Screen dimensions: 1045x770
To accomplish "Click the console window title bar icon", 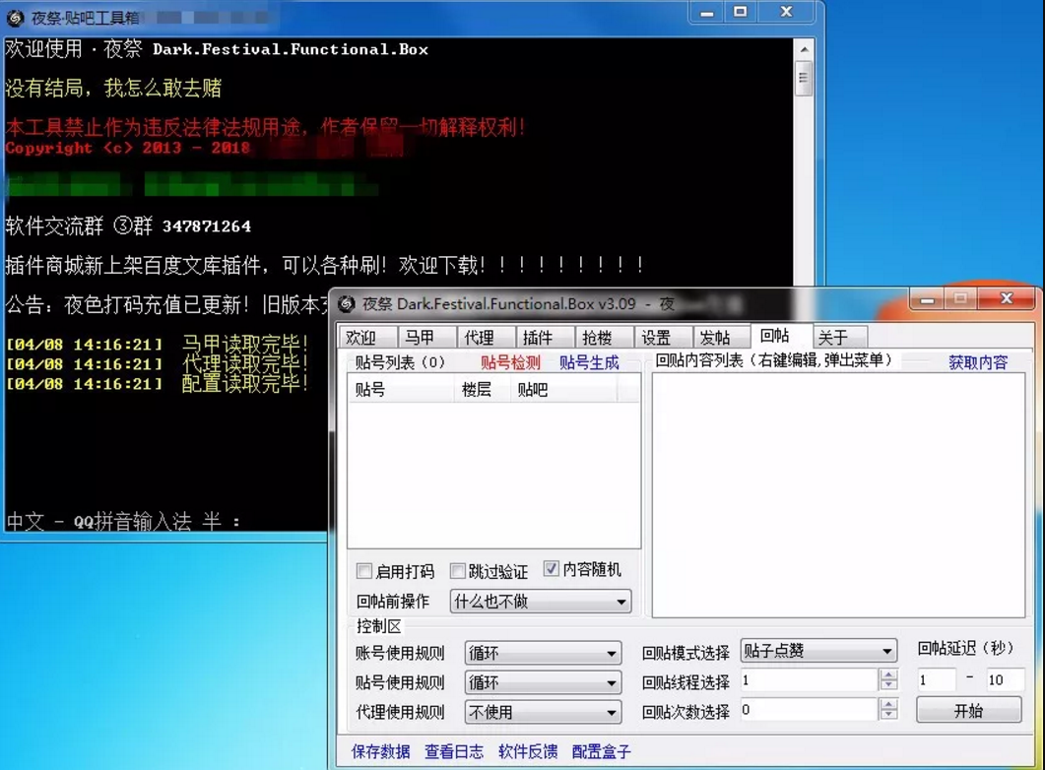I will 15,18.
